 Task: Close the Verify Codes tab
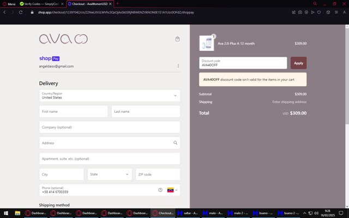click(x=62, y=4)
